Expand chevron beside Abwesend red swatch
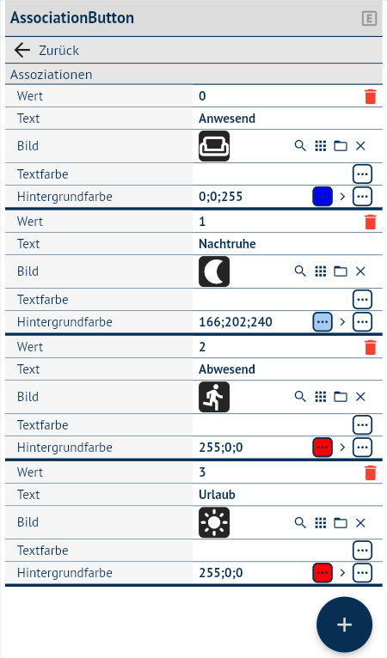Screen dimensions: 387x658 coord(342,448)
